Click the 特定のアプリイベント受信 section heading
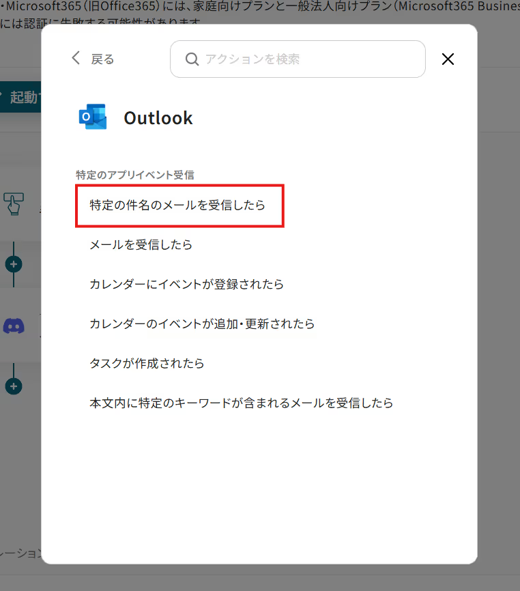The image size is (520, 591). 135,175
